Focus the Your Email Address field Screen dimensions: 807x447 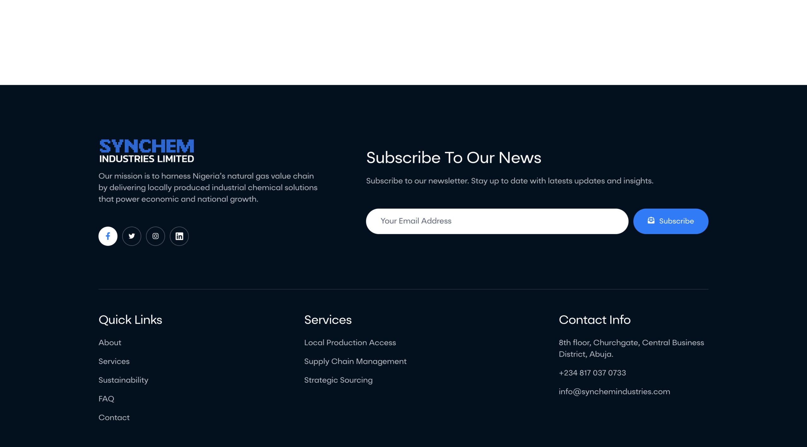pos(497,221)
